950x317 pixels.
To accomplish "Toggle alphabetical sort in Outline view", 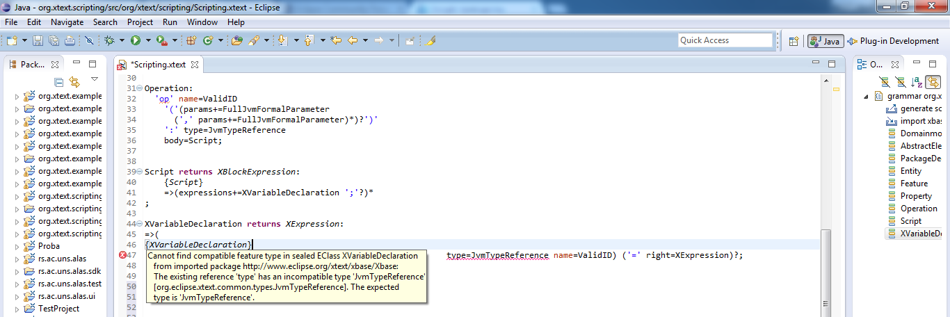I will 917,81.
